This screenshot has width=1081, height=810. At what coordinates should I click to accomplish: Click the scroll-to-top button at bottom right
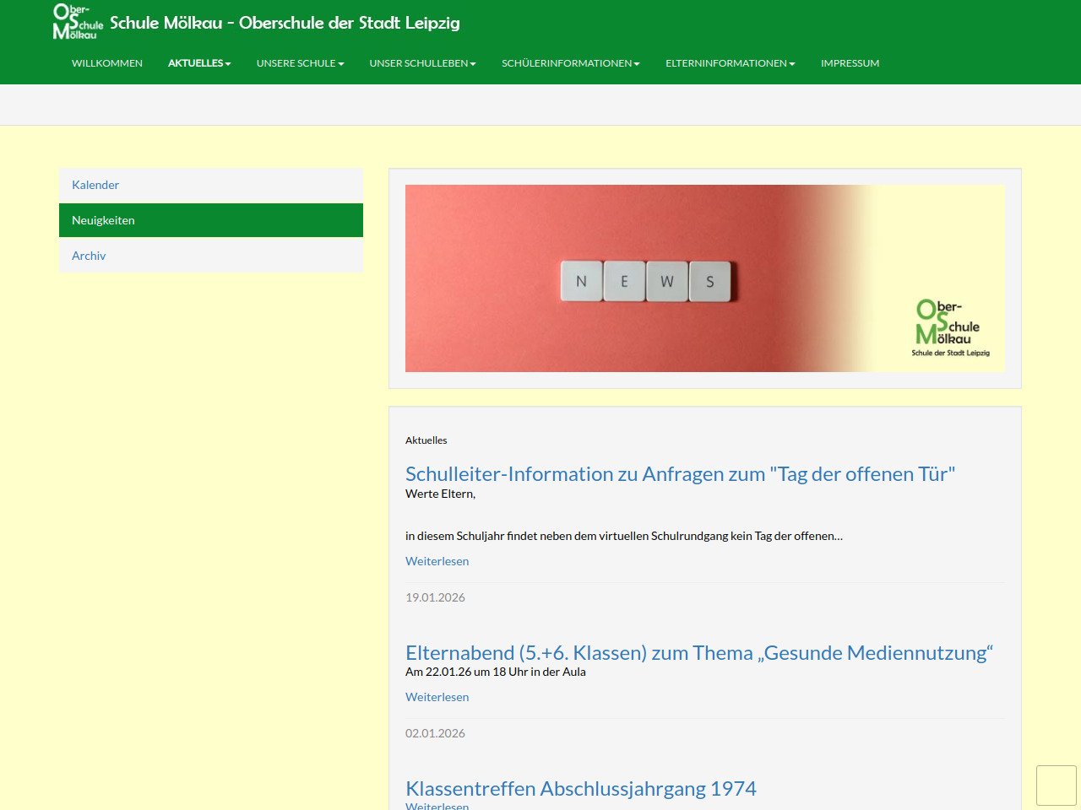point(1056,786)
